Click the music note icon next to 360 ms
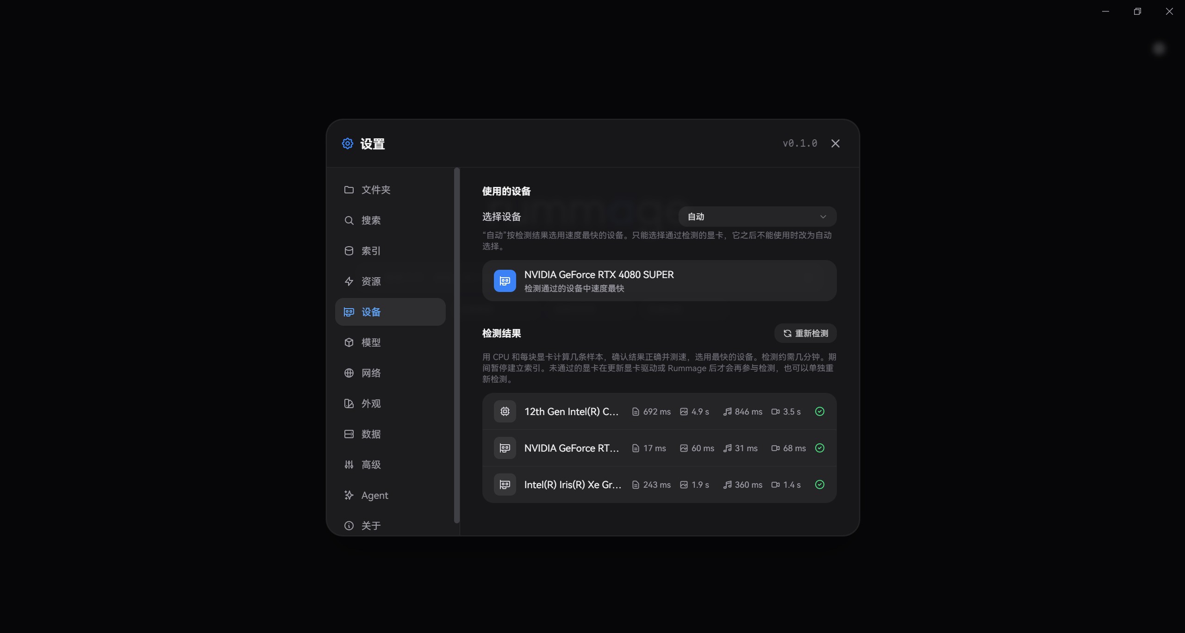The image size is (1185, 633). [x=727, y=484]
